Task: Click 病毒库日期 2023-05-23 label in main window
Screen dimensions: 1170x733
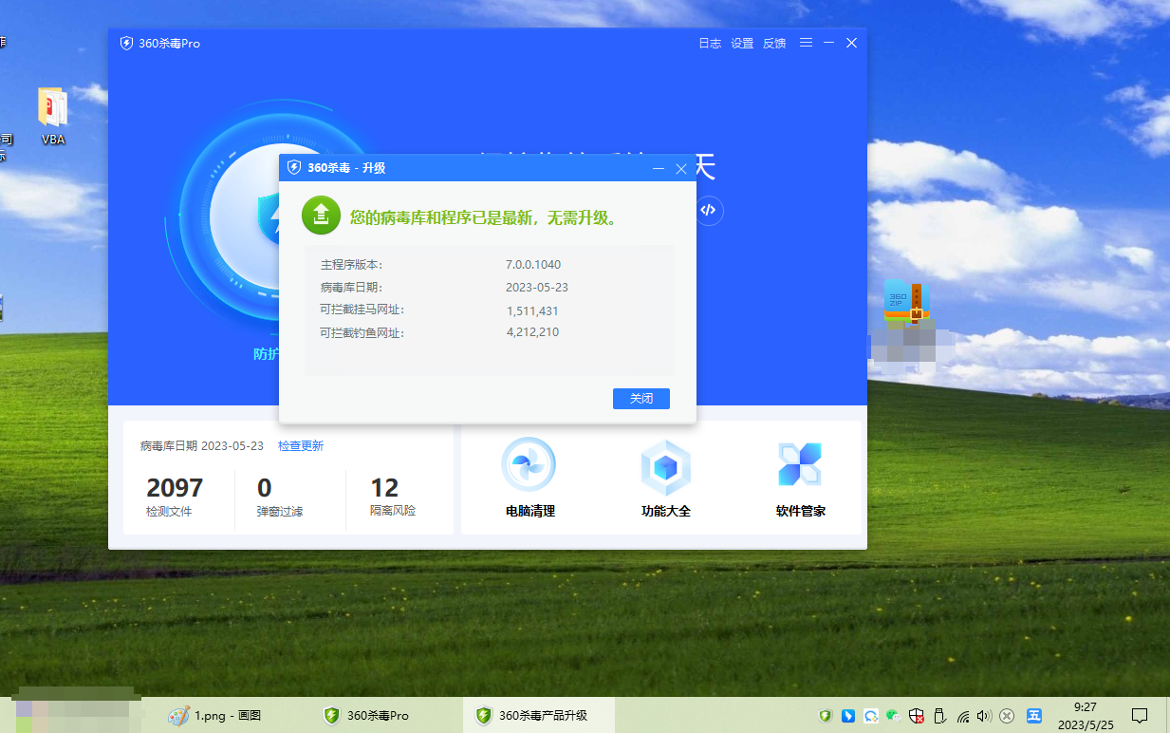Action: (202, 446)
